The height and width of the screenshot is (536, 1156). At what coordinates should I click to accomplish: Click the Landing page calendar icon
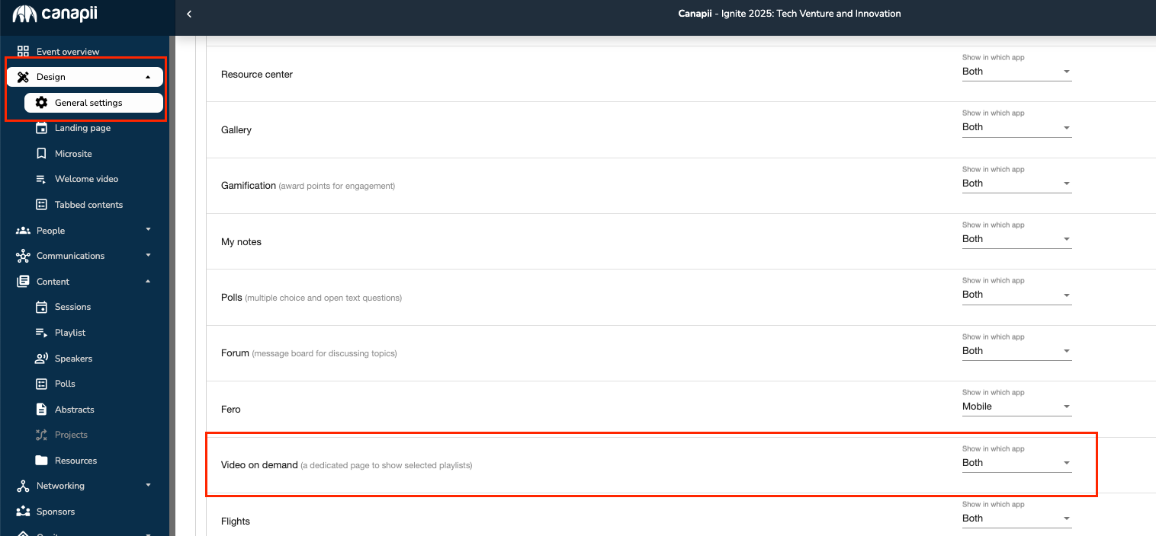41,128
